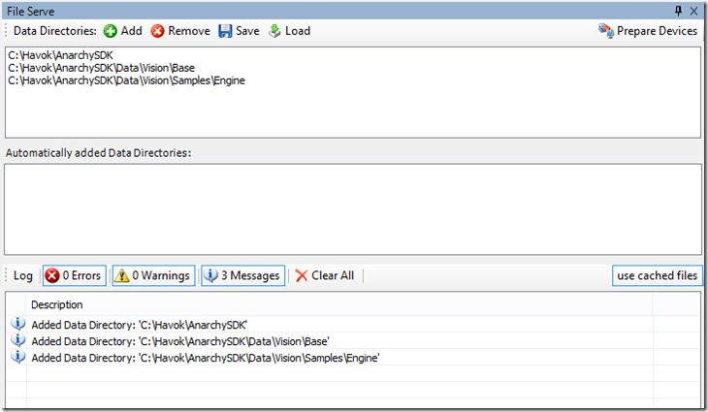Pin the File Serve panel

tap(679, 10)
